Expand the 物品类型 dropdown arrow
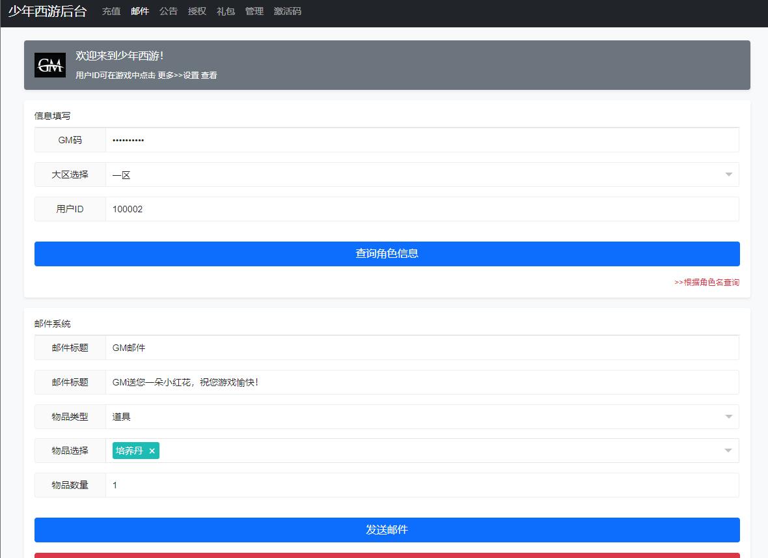768x558 pixels. (x=728, y=417)
